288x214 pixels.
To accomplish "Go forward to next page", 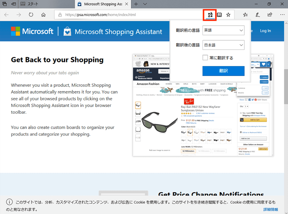I will click(19, 15).
